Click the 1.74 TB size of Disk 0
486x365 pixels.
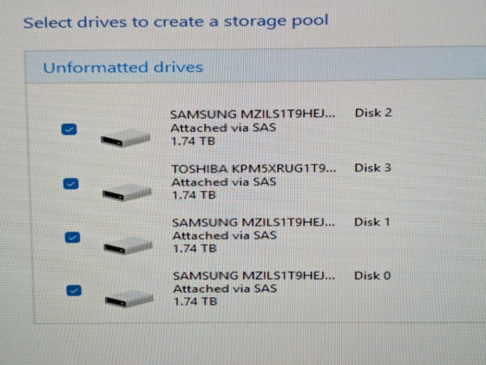(195, 301)
